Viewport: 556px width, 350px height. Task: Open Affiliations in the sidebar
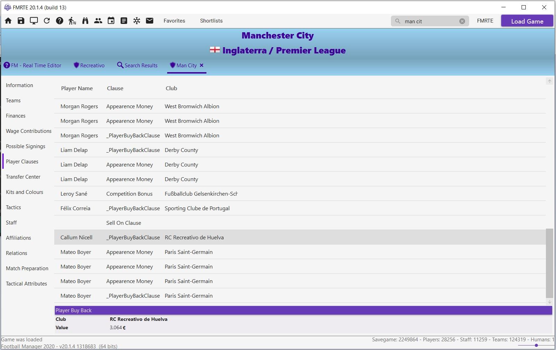[x=18, y=238]
